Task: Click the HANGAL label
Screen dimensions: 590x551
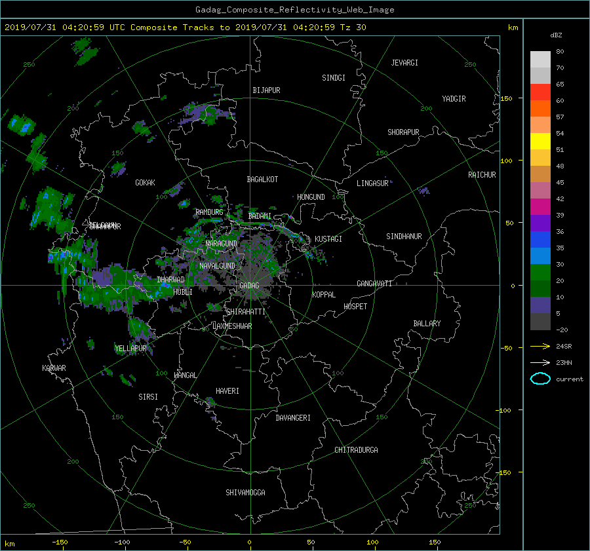Action: (x=185, y=375)
